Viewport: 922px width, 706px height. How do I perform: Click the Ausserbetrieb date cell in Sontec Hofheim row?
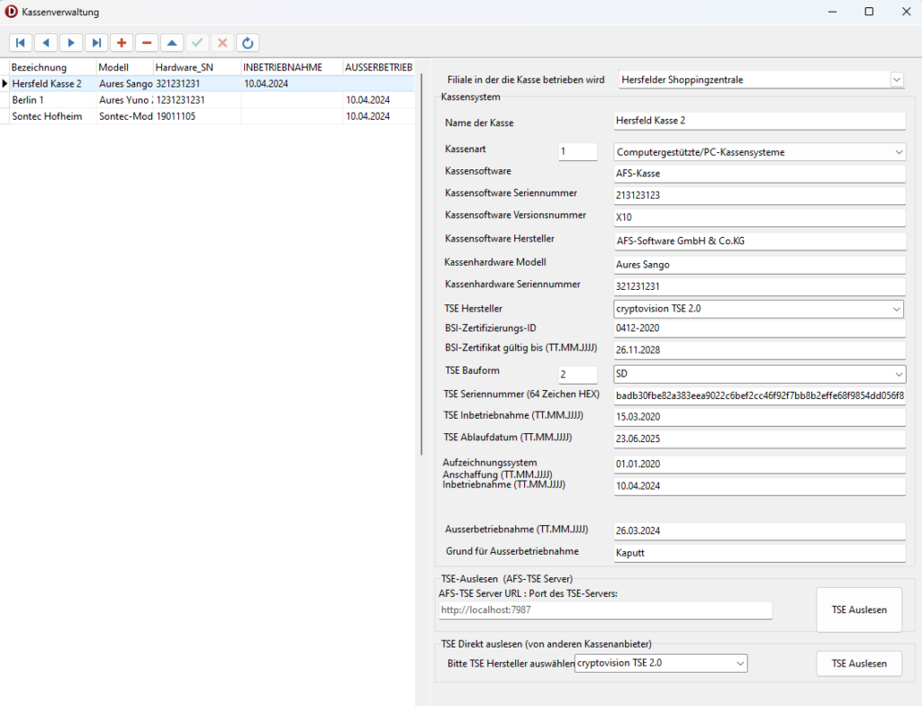[379, 116]
